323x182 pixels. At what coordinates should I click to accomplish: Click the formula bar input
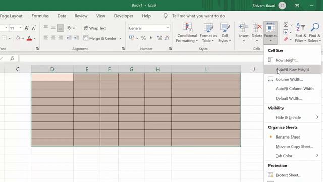(x=141, y=58)
